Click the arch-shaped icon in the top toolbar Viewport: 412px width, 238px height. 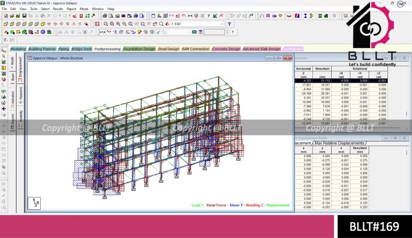click(x=262, y=16)
